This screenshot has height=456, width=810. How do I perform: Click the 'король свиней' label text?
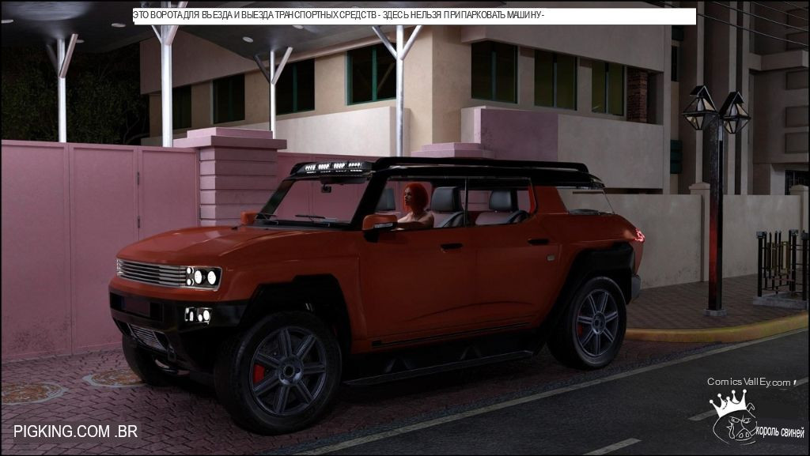tap(780, 432)
